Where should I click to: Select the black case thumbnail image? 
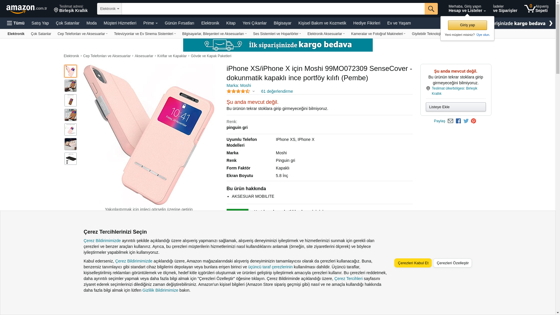tap(71, 159)
